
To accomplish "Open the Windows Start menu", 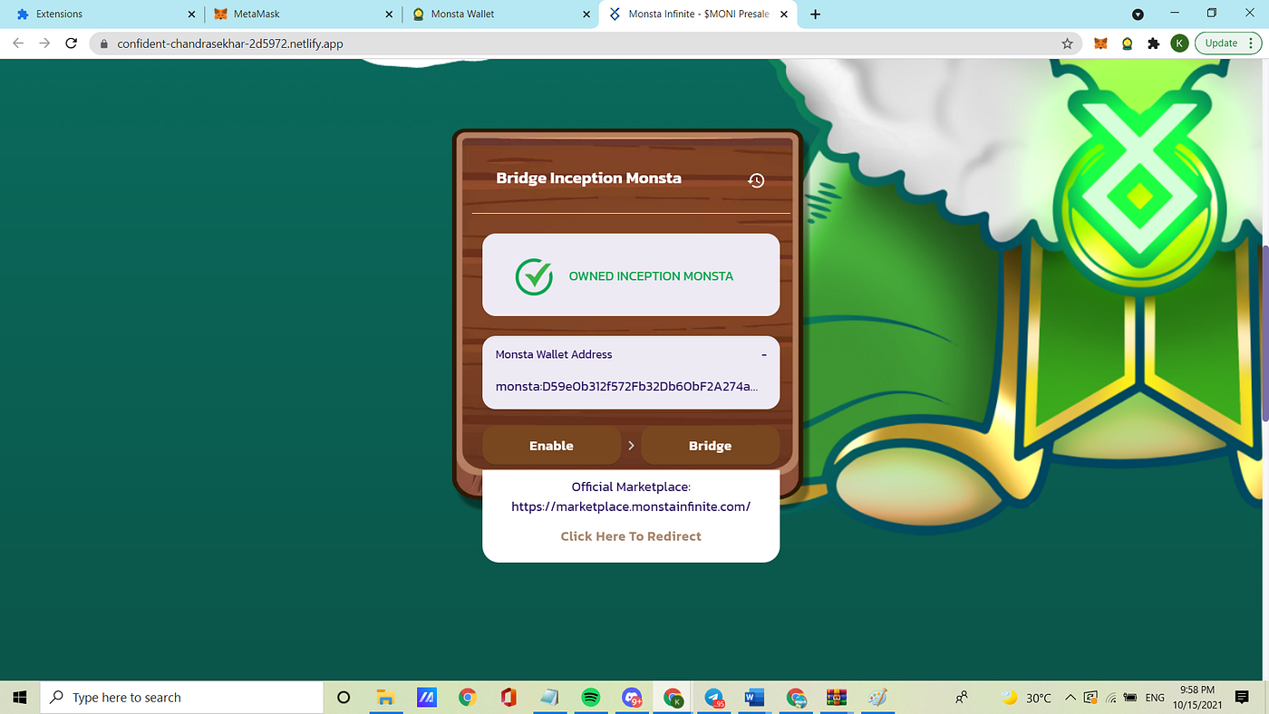I will click(20, 698).
